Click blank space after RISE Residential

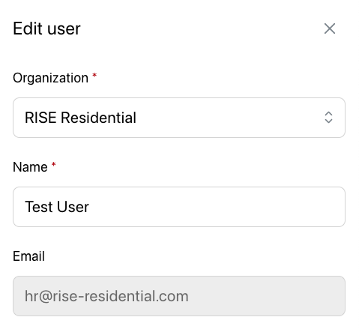click(230, 118)
